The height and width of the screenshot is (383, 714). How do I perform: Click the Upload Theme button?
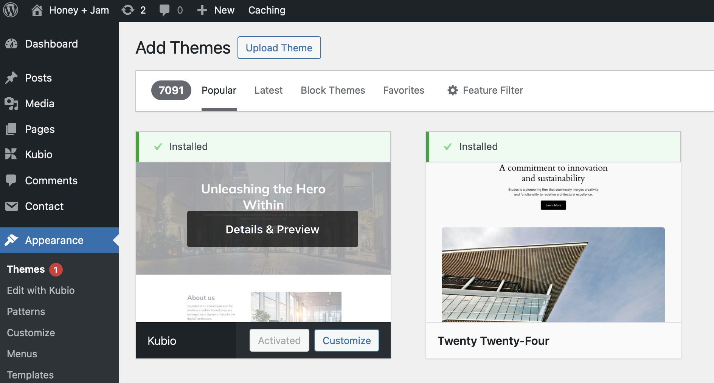(x=279, y=48)
